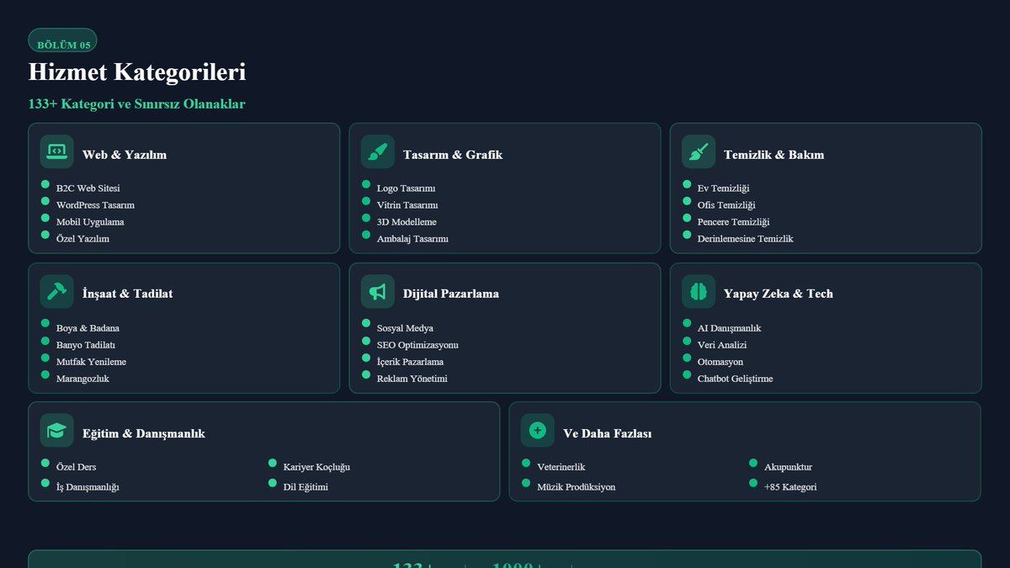Open the Yapay Zeka & Tech card heading
This screenshot has height=568, width=1010.
coord(779,294)
